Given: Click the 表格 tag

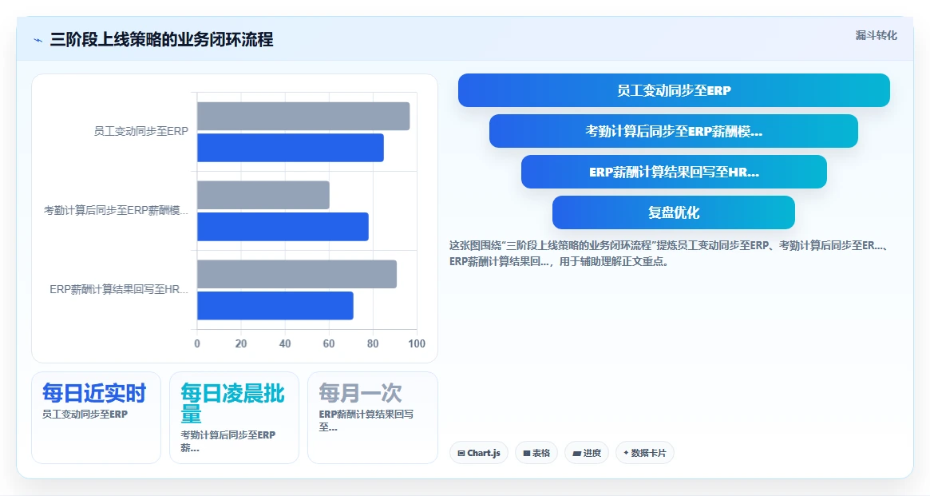Looking at the screenshot, I should click(536, 453).
